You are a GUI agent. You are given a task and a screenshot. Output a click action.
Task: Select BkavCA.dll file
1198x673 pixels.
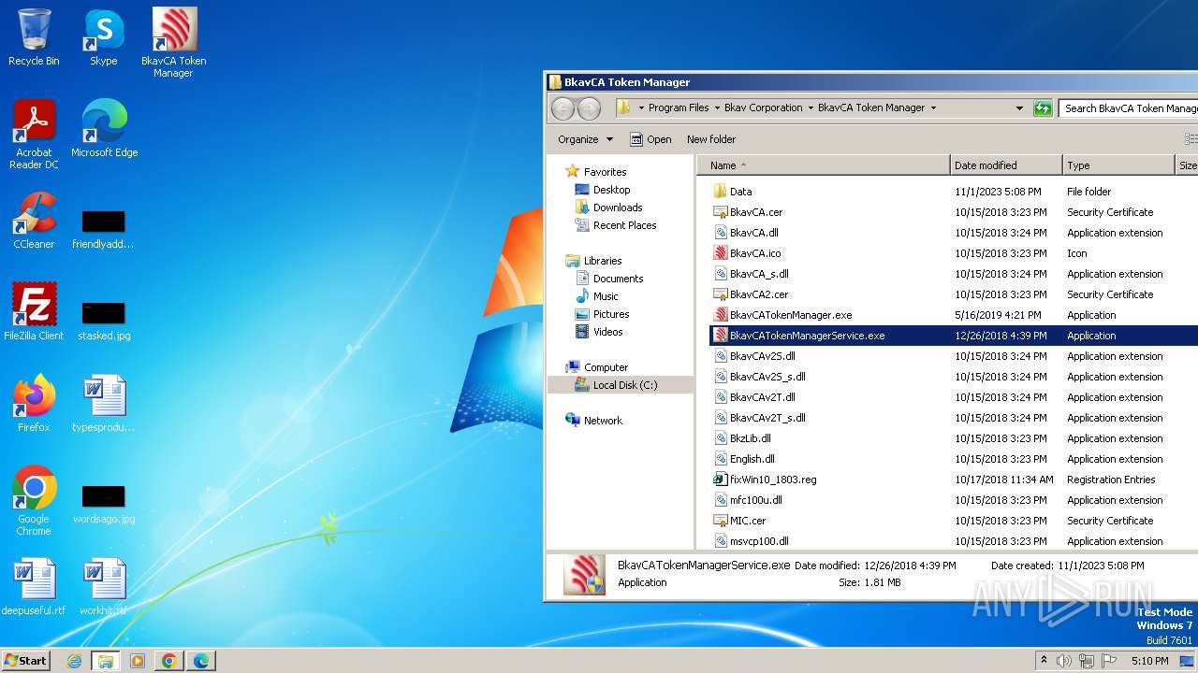(x=746, y=233)
